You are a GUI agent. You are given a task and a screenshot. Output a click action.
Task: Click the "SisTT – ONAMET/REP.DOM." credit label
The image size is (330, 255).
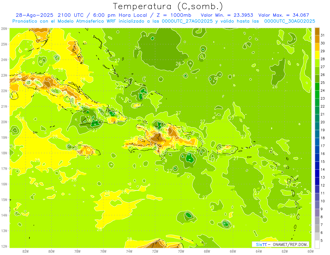[x=280, y=244]
